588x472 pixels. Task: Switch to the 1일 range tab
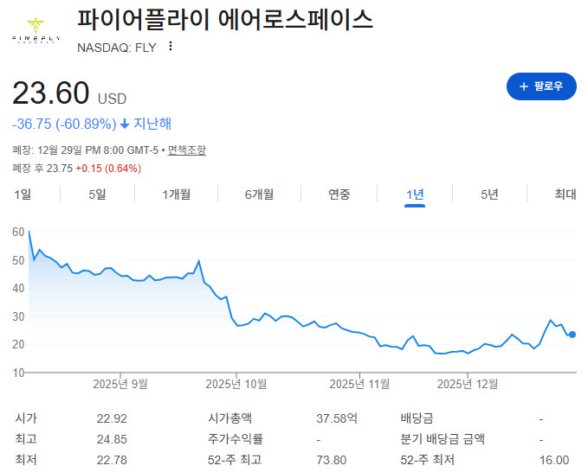pyautogui.click(x=23, y=195)
